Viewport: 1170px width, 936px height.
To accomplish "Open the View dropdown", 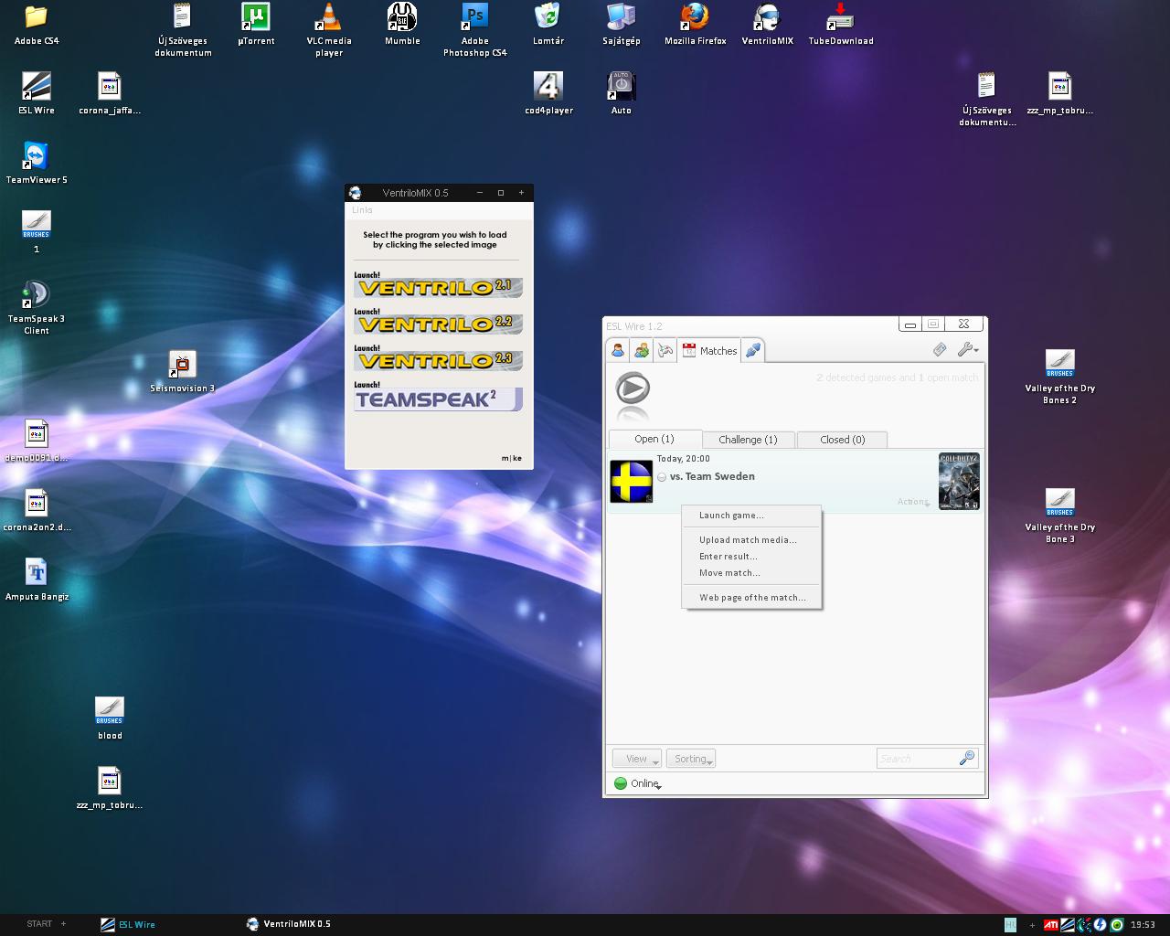I will (637, 759).
